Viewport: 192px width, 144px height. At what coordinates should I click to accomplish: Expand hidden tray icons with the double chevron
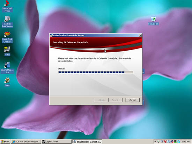click(155, 142)
